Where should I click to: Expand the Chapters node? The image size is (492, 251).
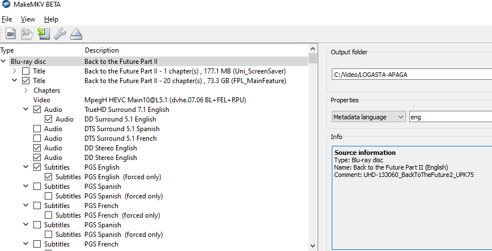pyautogui.click(x=26, y=90)
